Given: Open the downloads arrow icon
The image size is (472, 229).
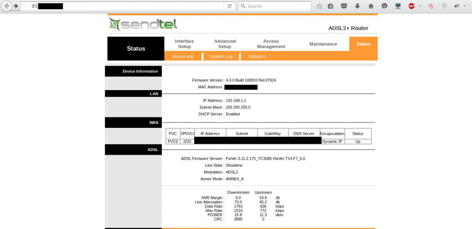Looking at the screenshot, I should tap(357, 6).
